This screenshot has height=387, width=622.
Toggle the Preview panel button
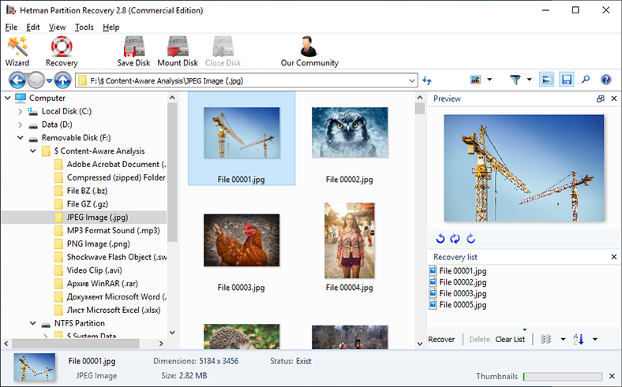point(547,80)
